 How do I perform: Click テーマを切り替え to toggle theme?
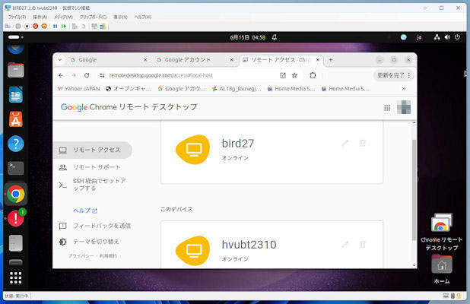[89, 242]
